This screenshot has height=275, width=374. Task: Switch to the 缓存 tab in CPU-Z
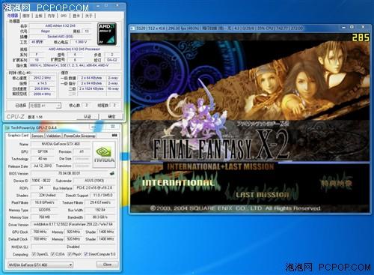26,16
